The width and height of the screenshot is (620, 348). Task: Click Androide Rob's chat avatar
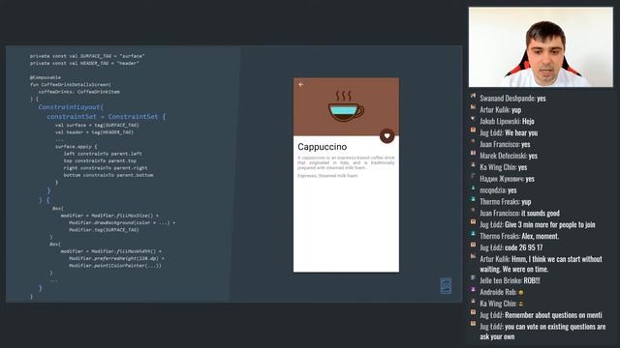tap(473, 290)
